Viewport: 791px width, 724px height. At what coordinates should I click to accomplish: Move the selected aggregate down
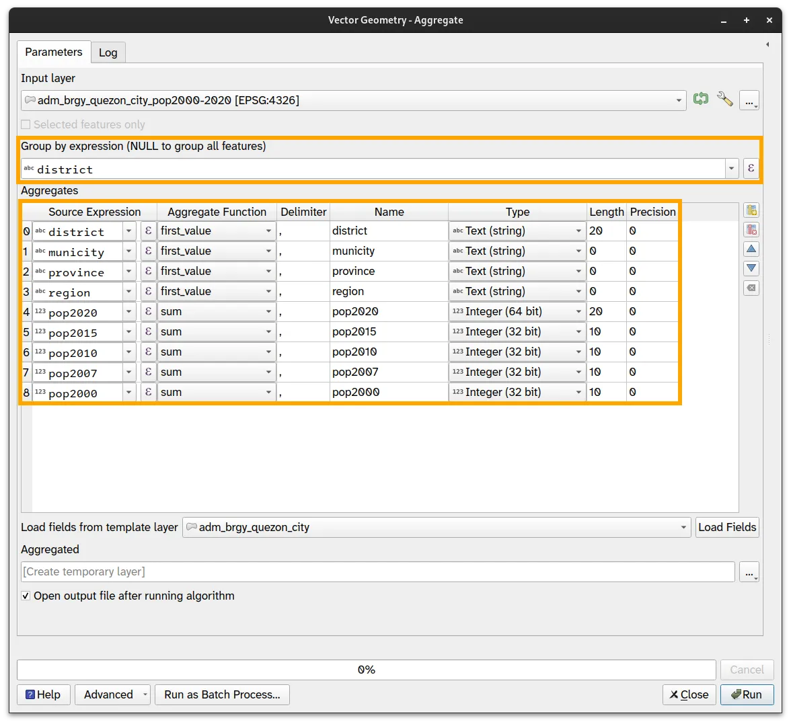pos(751,268)
